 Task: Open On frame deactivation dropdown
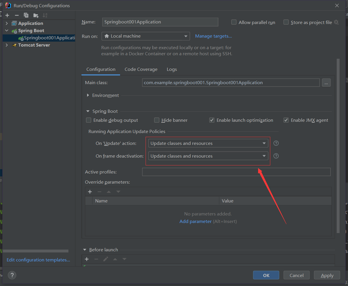[208, 156]
